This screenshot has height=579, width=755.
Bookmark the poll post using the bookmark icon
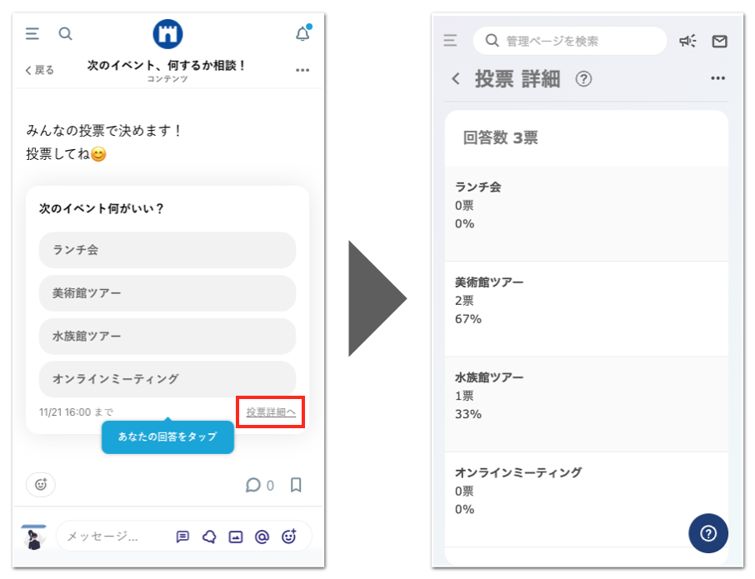[296, 484]
